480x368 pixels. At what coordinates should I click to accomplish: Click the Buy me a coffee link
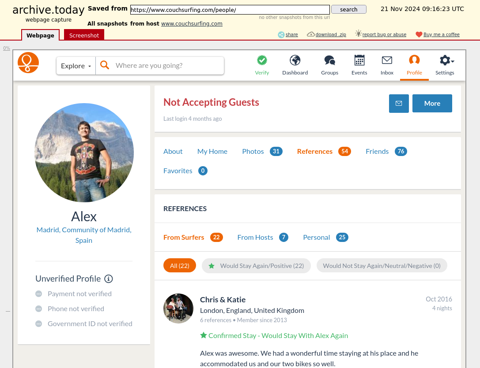point(442,34)
